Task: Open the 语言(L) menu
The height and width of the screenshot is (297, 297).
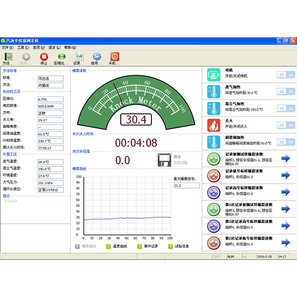Action: (54, 48)
